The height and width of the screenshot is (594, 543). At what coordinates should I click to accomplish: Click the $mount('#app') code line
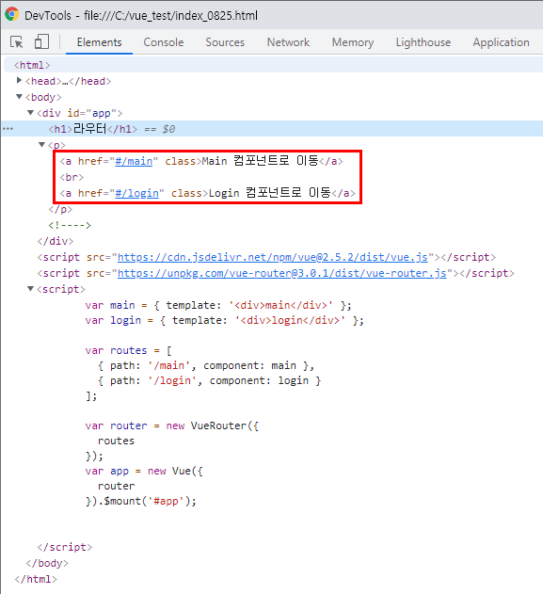[141, 501]
